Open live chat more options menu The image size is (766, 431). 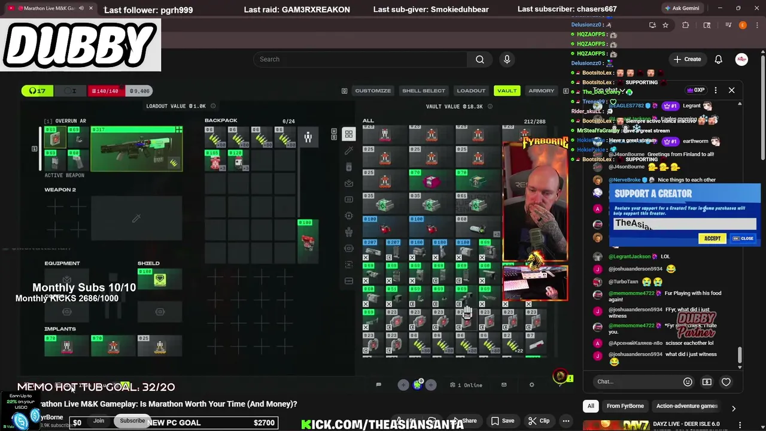pos(716,90)
